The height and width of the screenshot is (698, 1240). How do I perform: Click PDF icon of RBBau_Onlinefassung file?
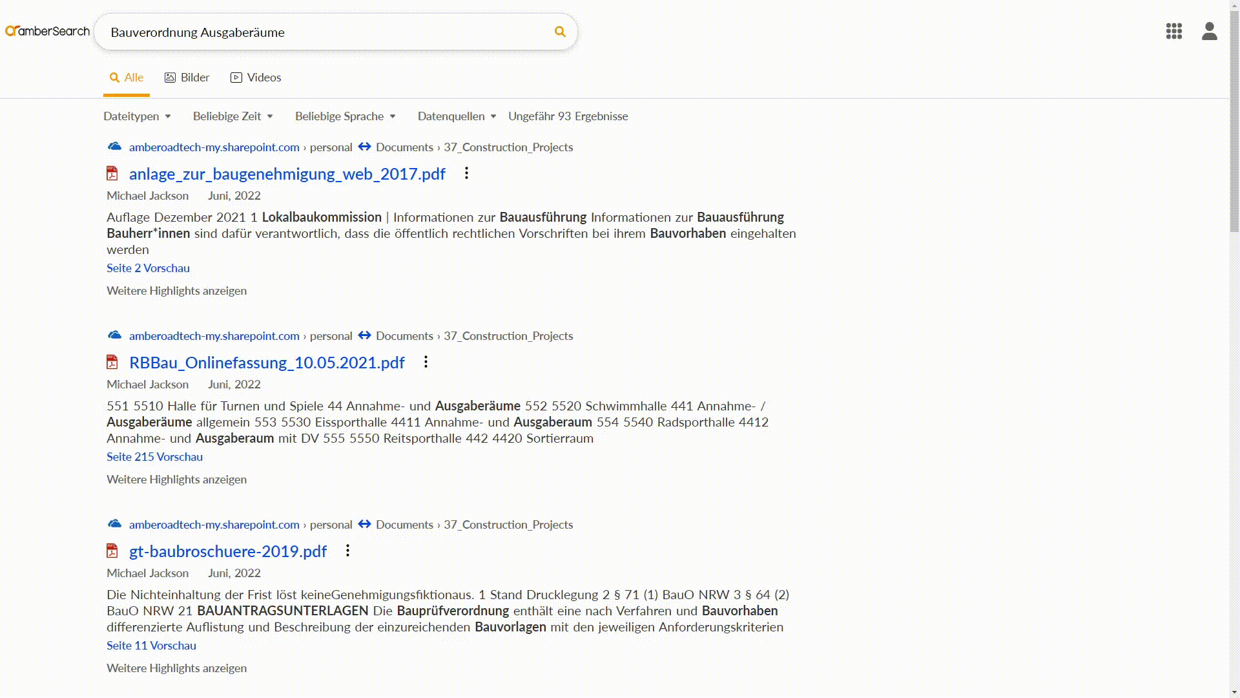(x=112, y=362)
